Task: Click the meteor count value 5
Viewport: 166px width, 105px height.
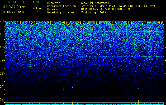Action: (37, 12)
